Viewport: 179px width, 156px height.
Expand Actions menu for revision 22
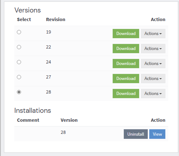(x=153, y=49)
